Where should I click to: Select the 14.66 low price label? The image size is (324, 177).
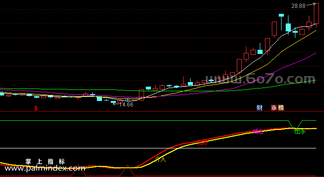[x=126, y=105]
